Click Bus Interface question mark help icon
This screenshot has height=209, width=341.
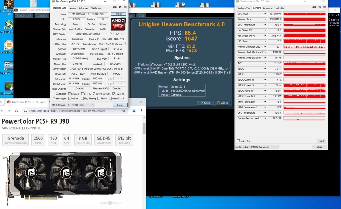[125, 44]
